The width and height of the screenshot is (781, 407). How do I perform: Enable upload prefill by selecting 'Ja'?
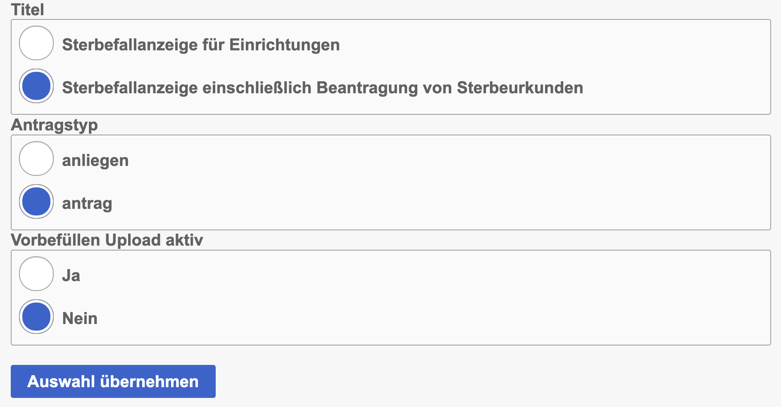[36, 274]
